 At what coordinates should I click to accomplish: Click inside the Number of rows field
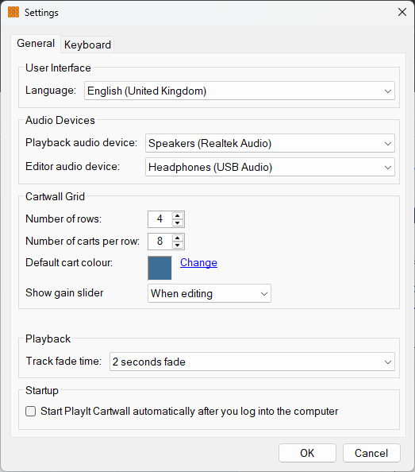point(159,219)
